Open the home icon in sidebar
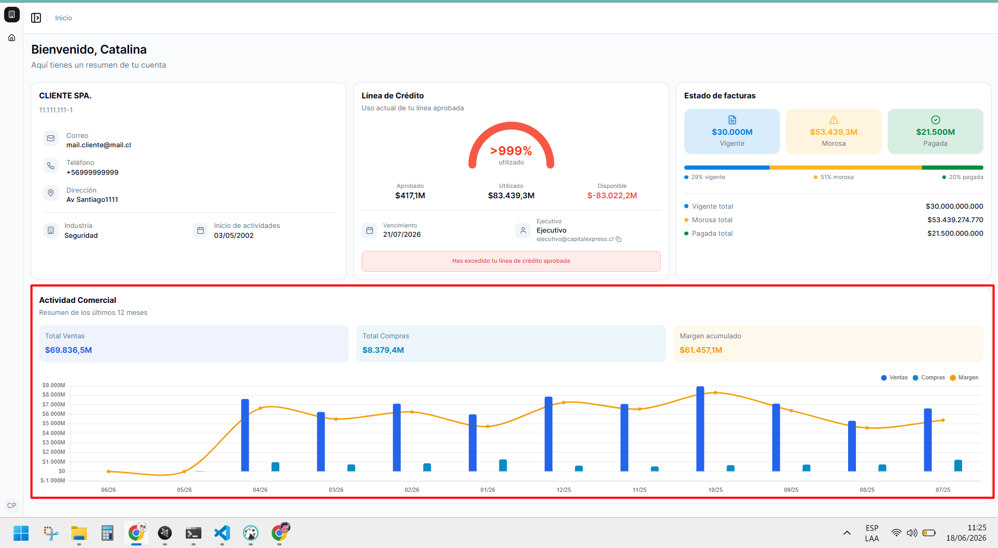Viewport: 998px width, 548px height. coord(12,37)
